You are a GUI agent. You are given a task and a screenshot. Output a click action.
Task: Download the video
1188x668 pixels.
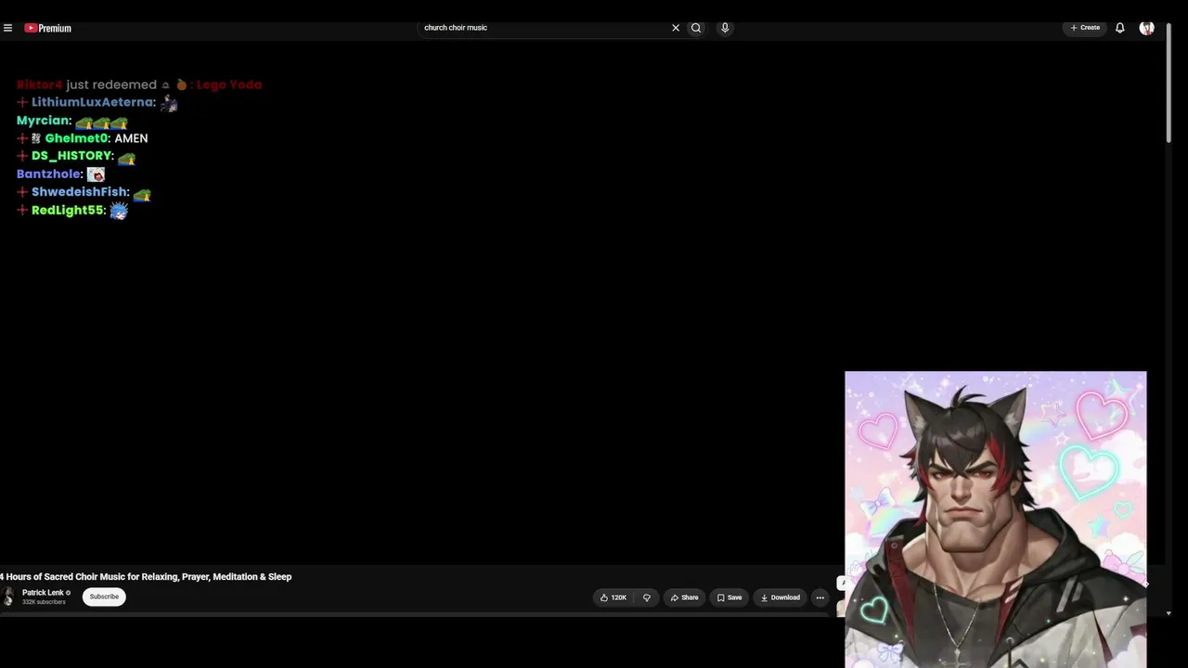tap(780, 597)
